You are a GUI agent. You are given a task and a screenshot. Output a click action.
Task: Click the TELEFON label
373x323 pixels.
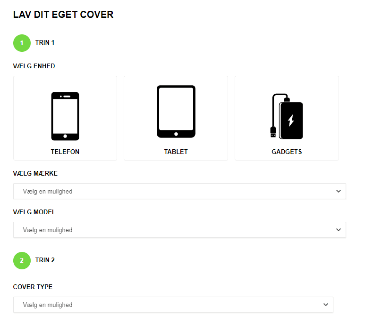[x=65, y=152]
